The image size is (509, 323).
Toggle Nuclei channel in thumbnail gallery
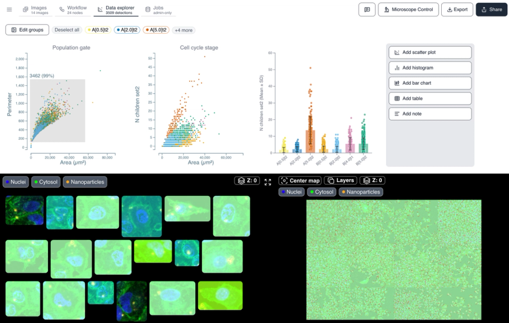(x=16, y=182)
